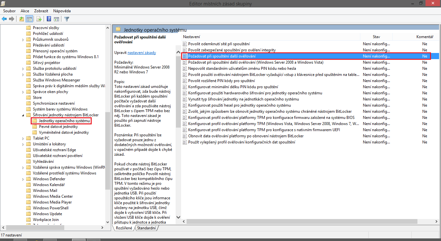The height and width of the screenshot is (241, 441).
Task: Open the 'Akce' menu
Action: pos(25,11)
